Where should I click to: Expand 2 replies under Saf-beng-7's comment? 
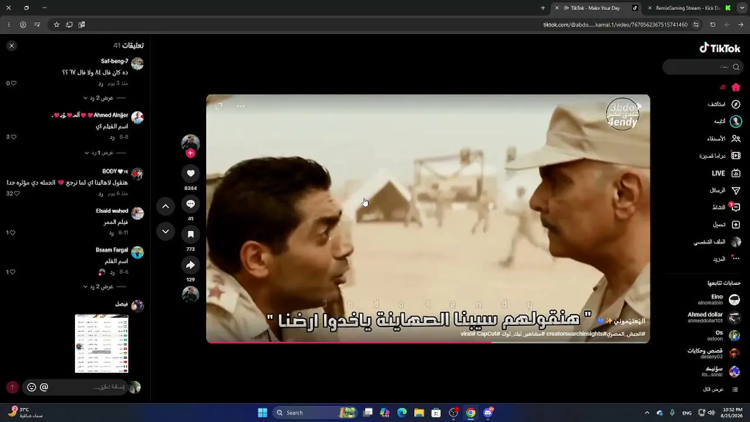[98, 98]
